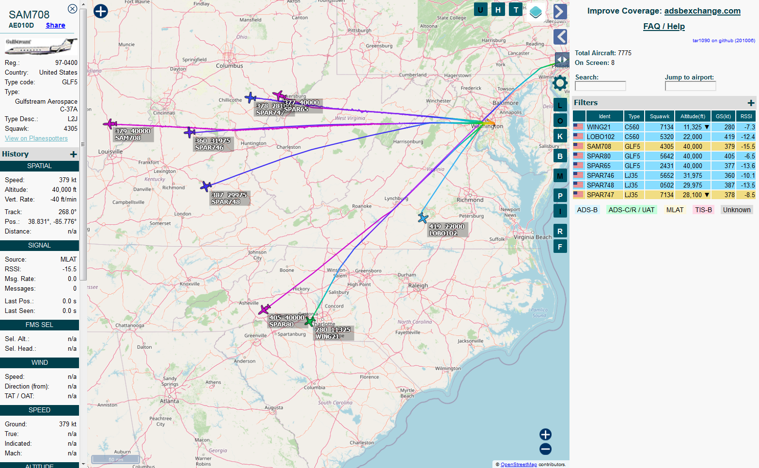This screenshot has height=468, width=759.
Task: Select the SPAR746 table row
Action: (664, 175)
